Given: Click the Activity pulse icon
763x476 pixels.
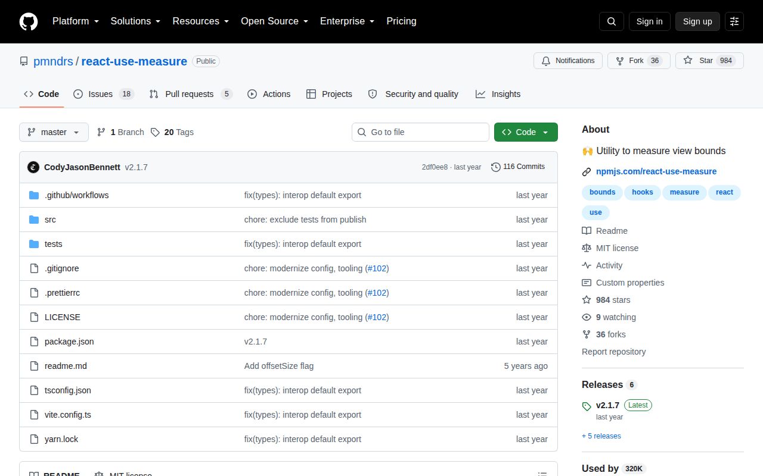Looking at the screenshot, I should pos(587,265).
